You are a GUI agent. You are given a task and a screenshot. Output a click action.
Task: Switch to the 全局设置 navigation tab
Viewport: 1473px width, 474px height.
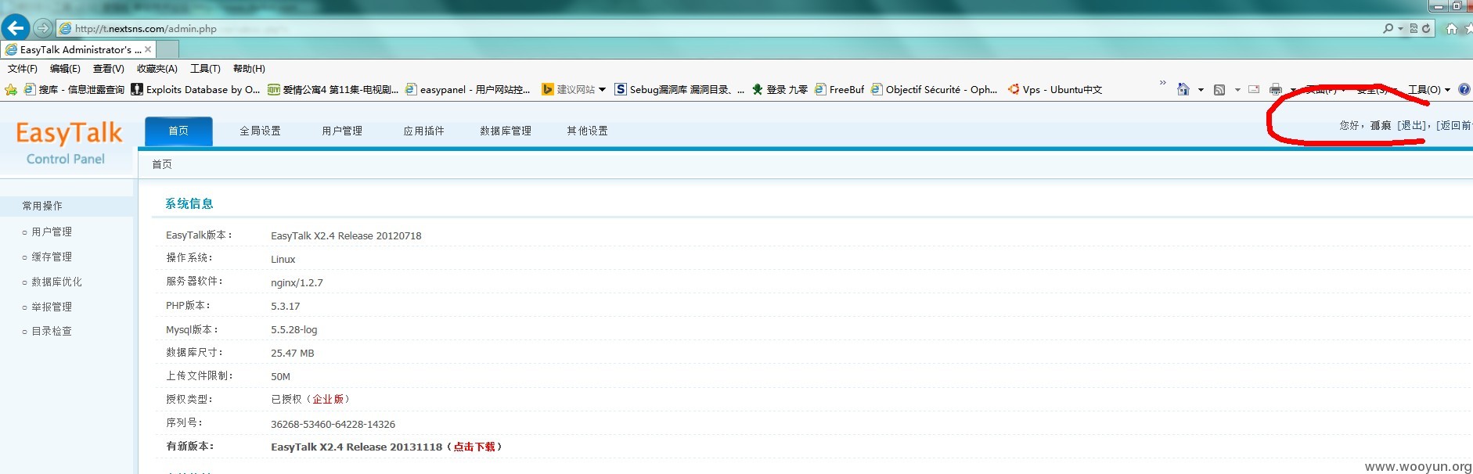pyautogui.click(x=260, y=131)
